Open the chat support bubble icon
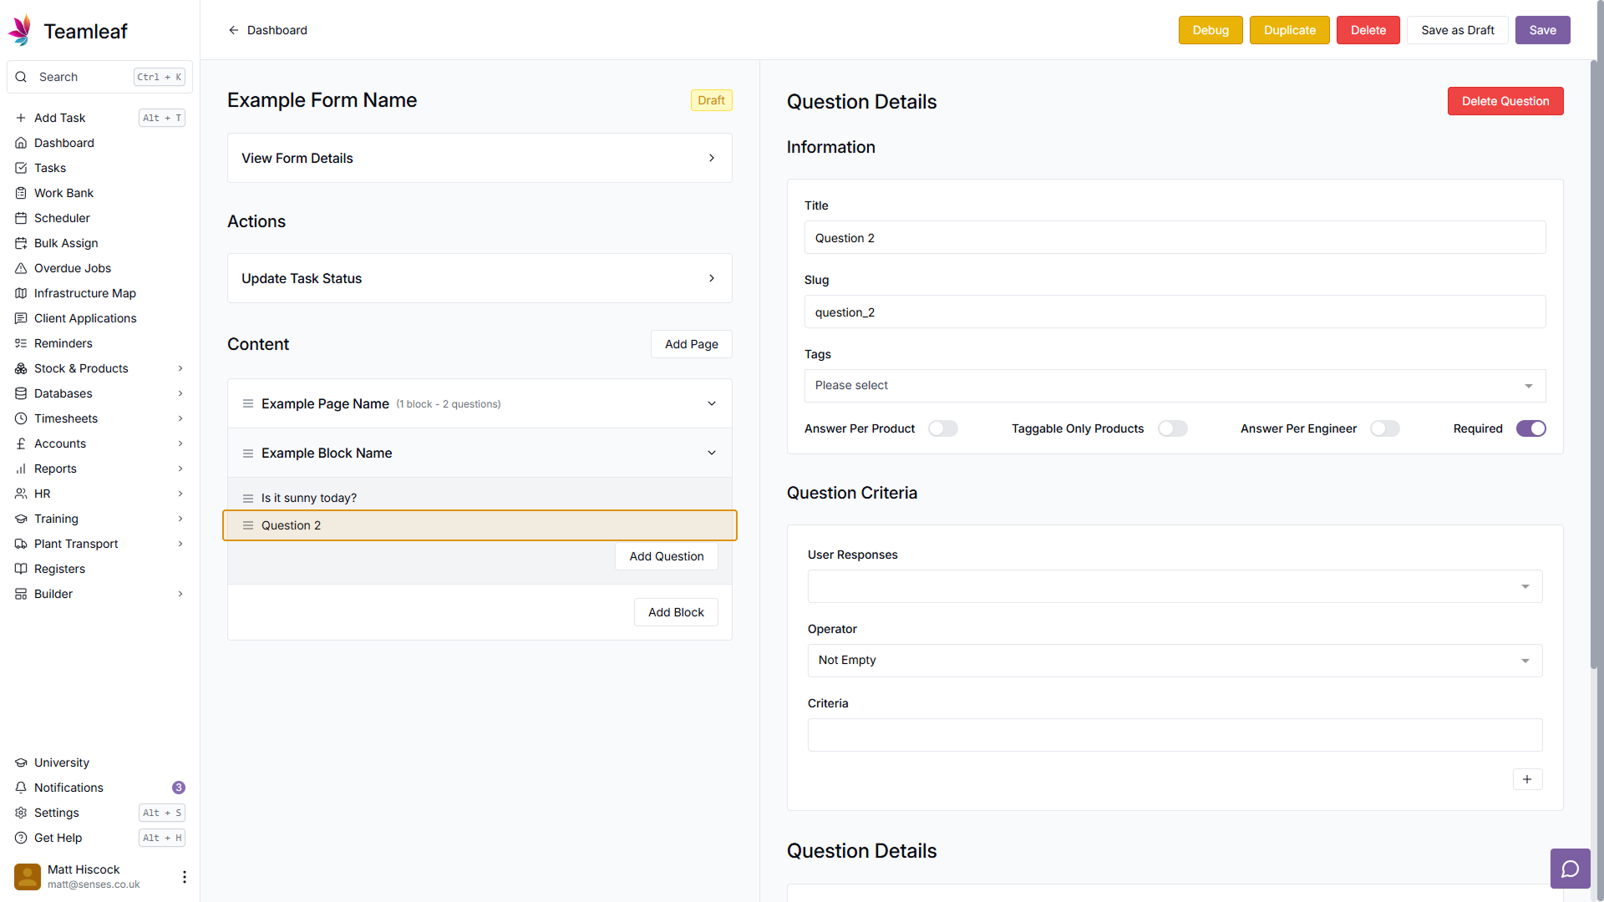 pyautogui.click(x=1570, y=869)
